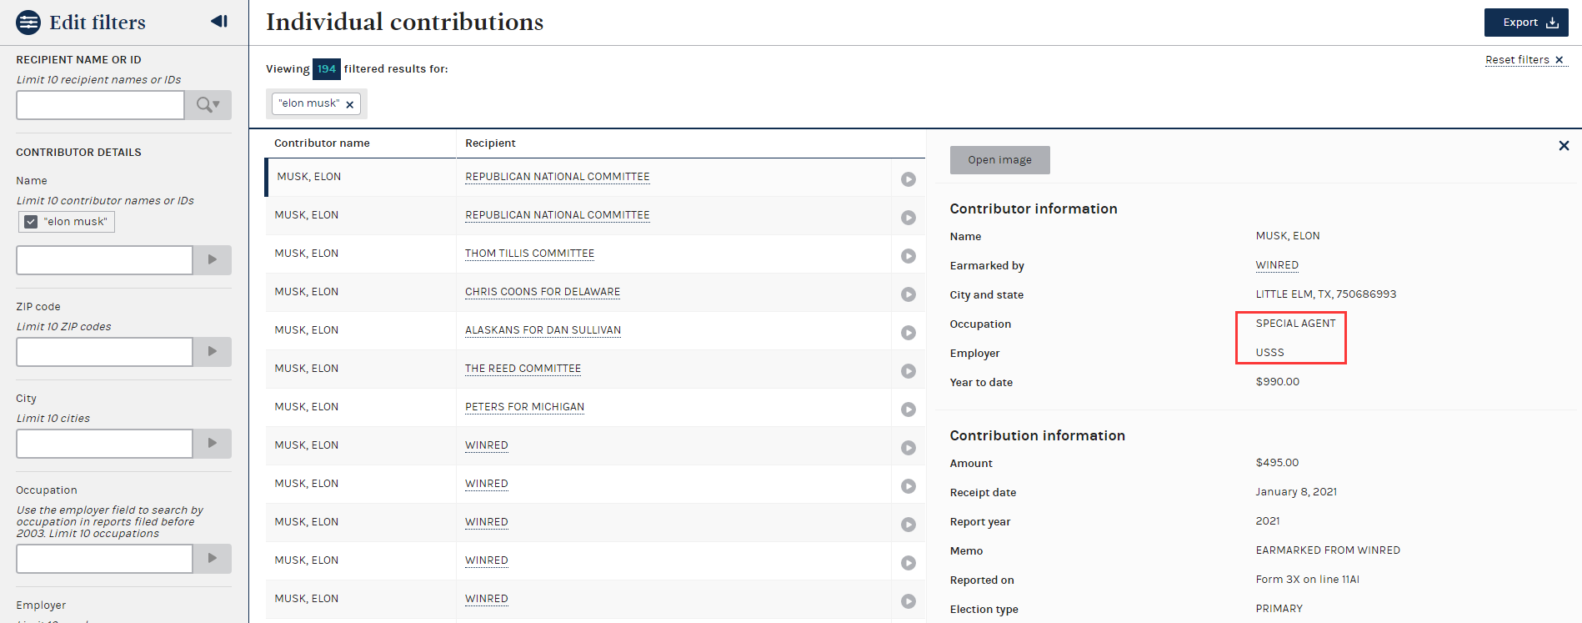The image size is (1582, 623).
Task: Apply the Occupation filter arrow button
Action: tap(212, 559)
